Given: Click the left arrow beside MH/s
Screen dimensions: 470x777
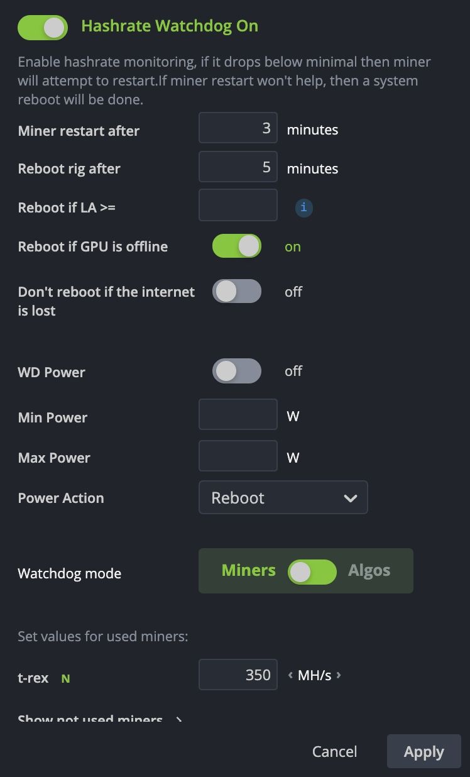Looking at the screenshot, I should coord(290,675).
